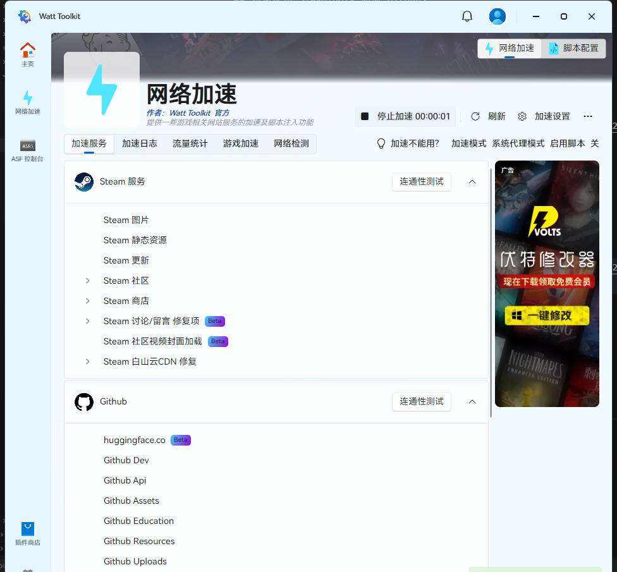
Task: Select the 脚本配置 top tab
Action: tap(573, 48)
